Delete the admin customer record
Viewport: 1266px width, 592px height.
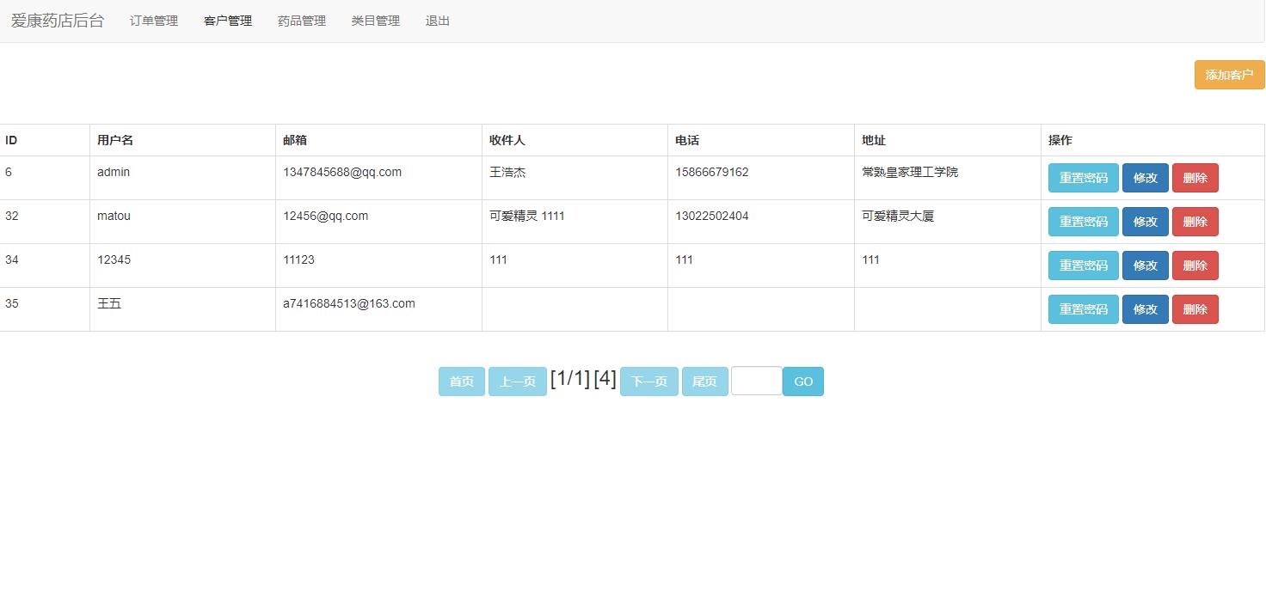(1195, 178)
